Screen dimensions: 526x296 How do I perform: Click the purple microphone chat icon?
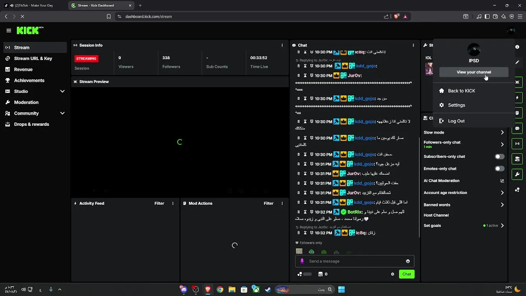point(302,261)
